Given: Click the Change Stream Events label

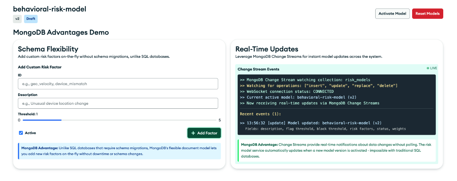Looking at the screenshot, I should pos(258,69).
